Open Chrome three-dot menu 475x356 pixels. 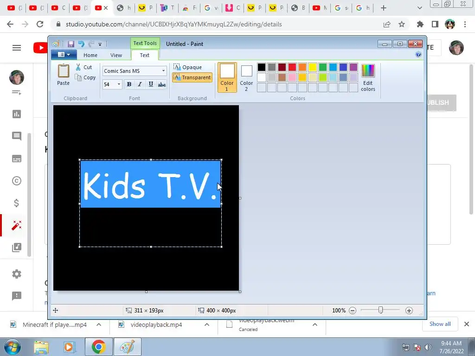[465, 24]
